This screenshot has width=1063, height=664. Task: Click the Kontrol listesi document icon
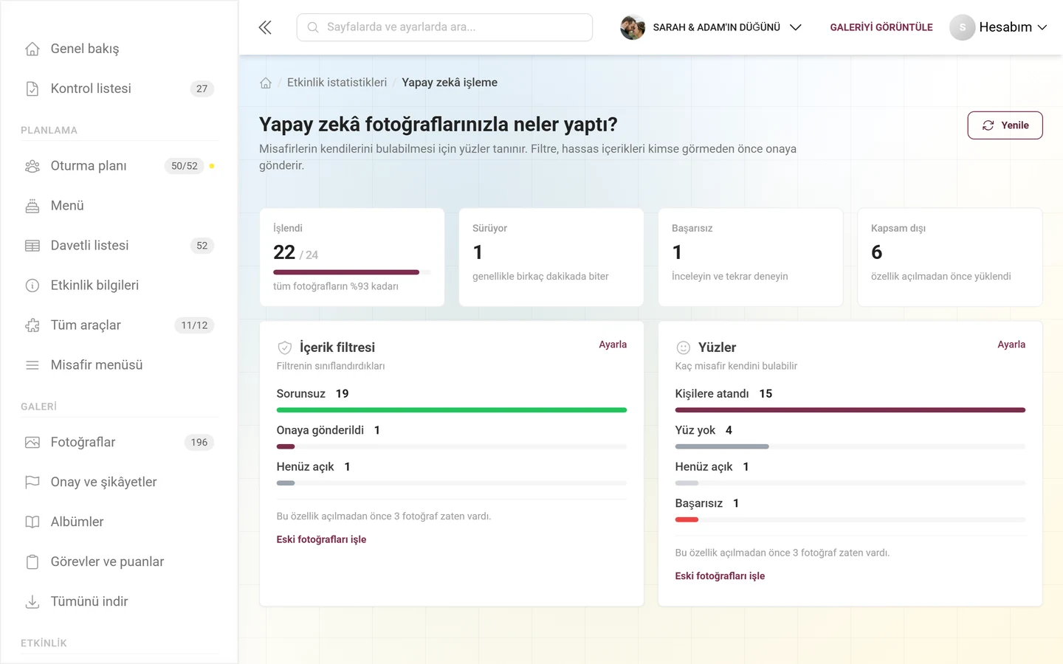(32, 89)
